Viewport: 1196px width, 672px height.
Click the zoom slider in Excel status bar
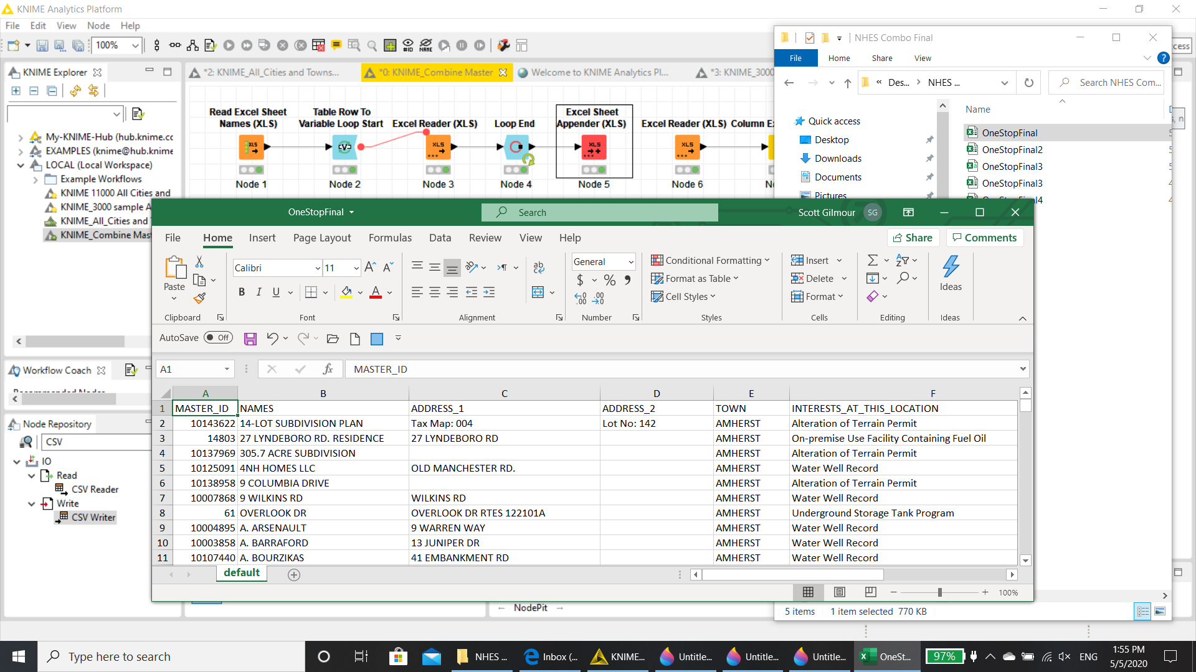(939, 592)
